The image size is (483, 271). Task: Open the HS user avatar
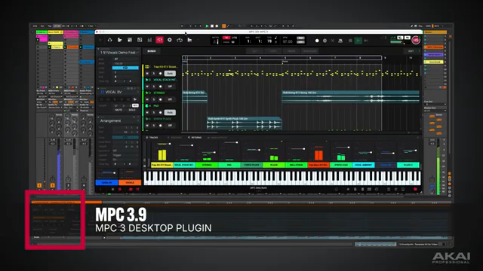pos(416,40)
